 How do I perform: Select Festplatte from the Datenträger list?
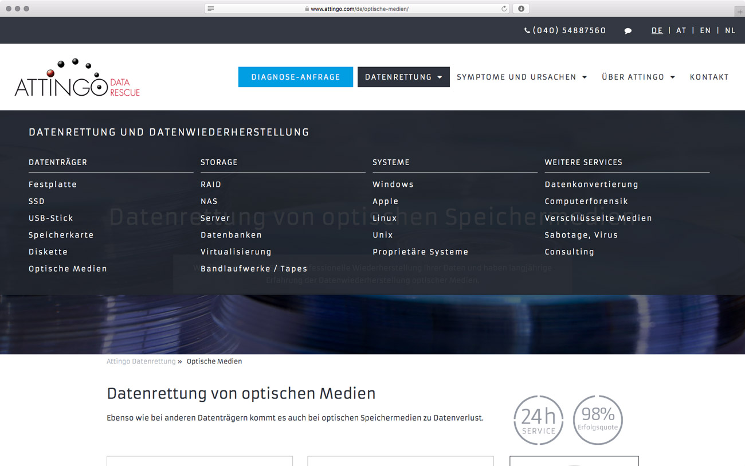pos(53,185)
